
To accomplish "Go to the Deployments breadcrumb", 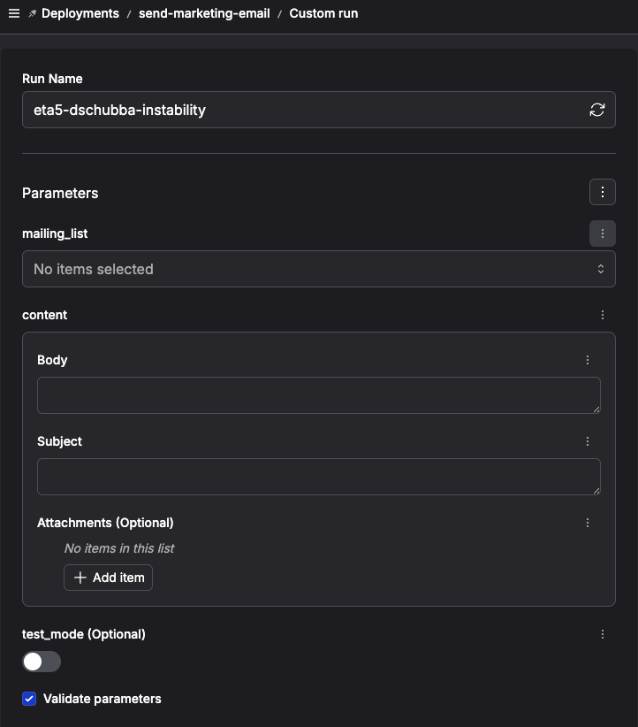I will 80,13.
